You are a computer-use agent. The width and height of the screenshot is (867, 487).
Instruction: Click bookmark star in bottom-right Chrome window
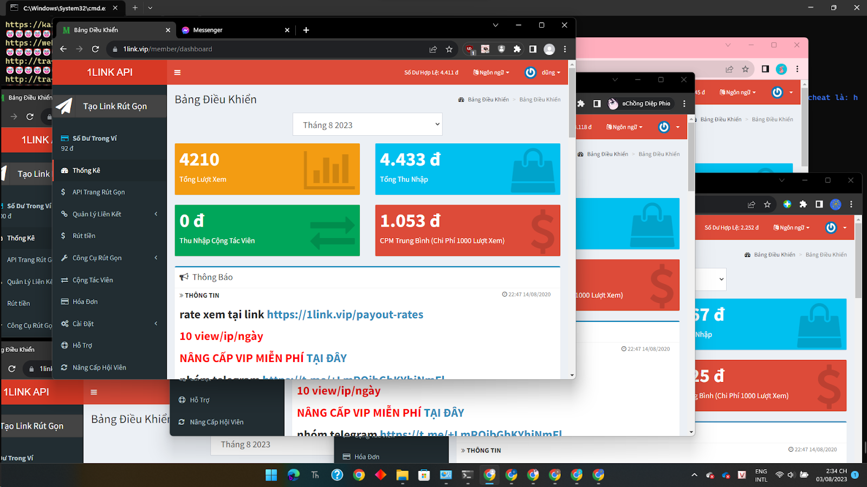click(x=767, y=205)
